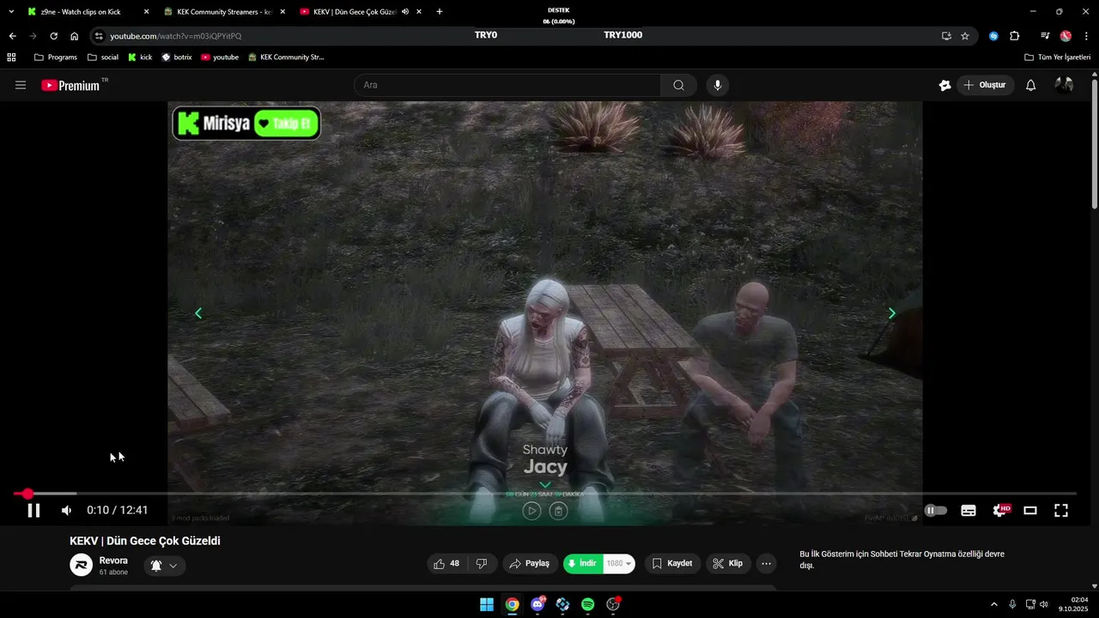This screenshot has width=1099, height=618.
Task: Open the 1080 download quality dropdown
Action: click(x=619, y=564)
